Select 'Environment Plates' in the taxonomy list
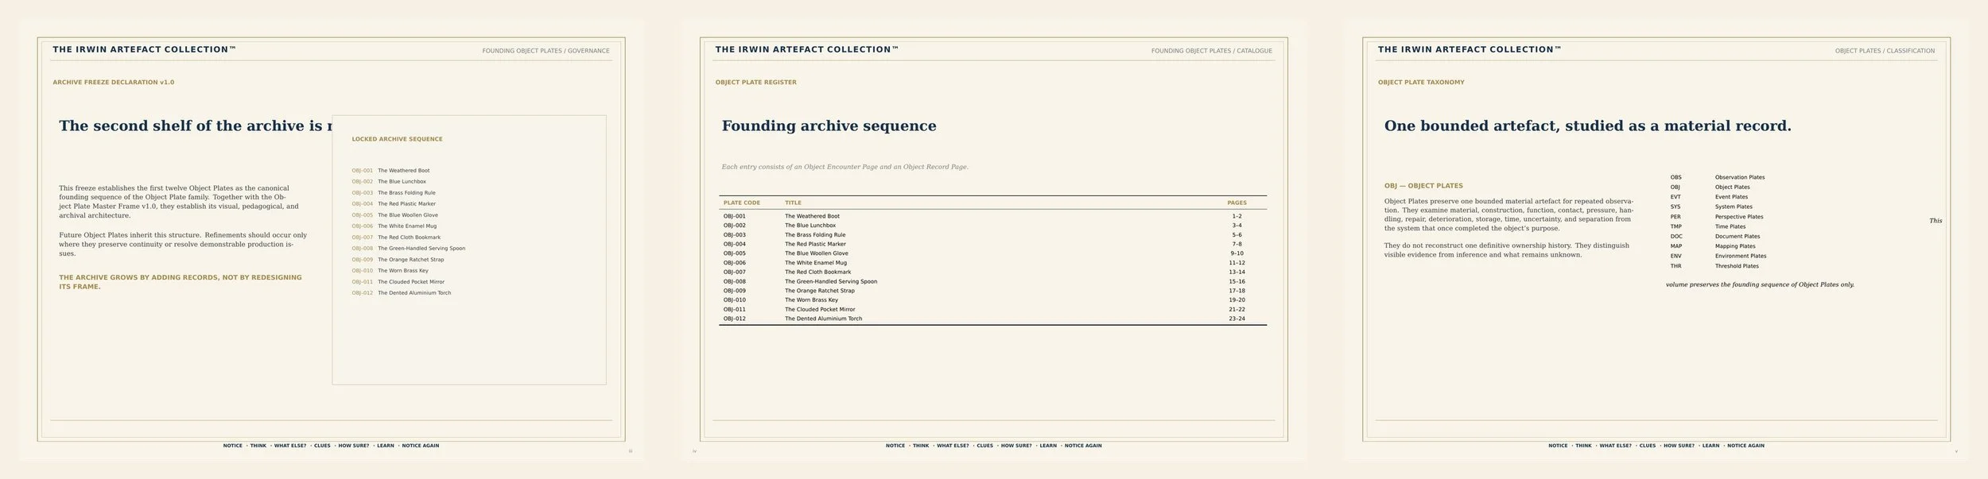Image resolution: width=1988 pixels, height=479 pixels. tap(1740, 257)
